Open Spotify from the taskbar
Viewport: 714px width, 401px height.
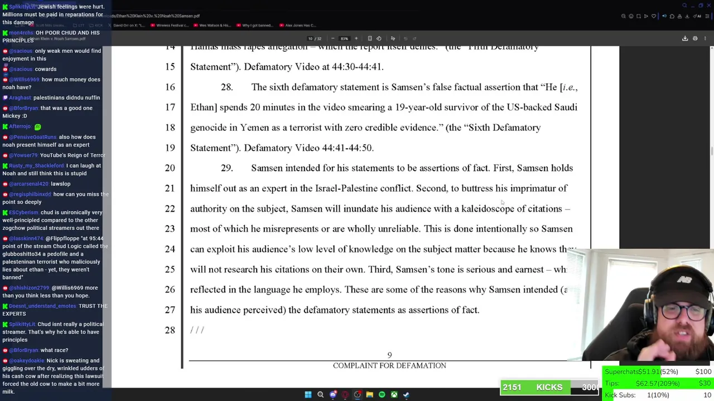(x=382, y=395)
